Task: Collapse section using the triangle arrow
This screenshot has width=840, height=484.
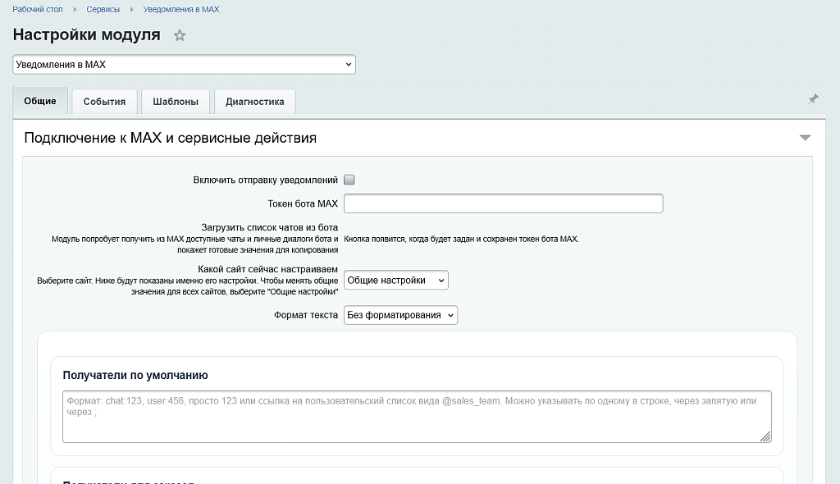Action: (805, 138)
